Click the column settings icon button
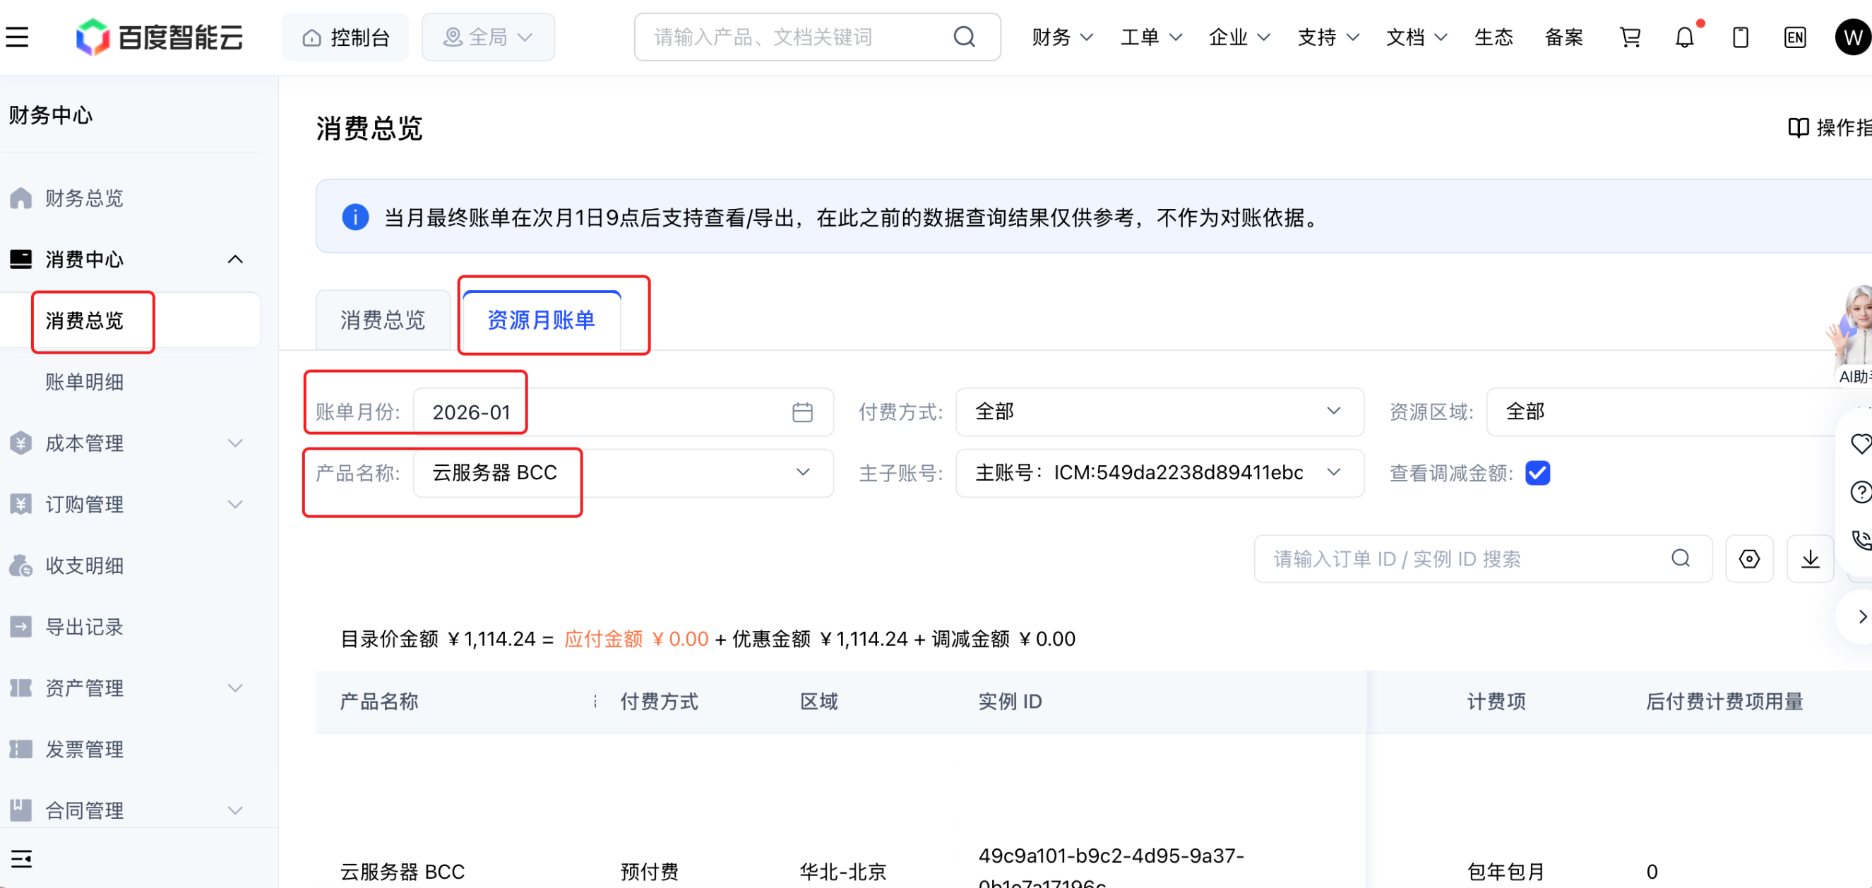 coord(1748,559)
